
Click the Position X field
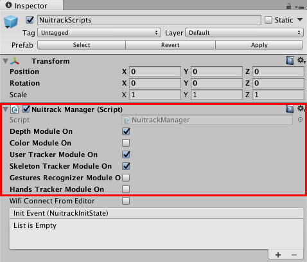[x=155, y=71]
